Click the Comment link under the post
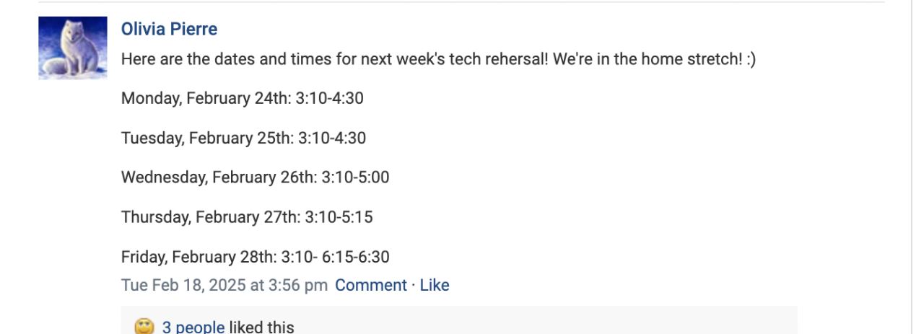Image resolution: width=924 pixels, height=334 pixels. pyautogui.click(x=370, y=285)
